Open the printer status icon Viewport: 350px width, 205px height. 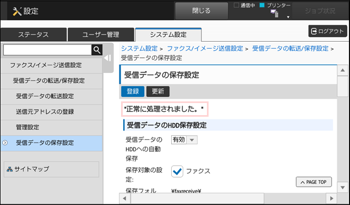[x=275, y=14]
